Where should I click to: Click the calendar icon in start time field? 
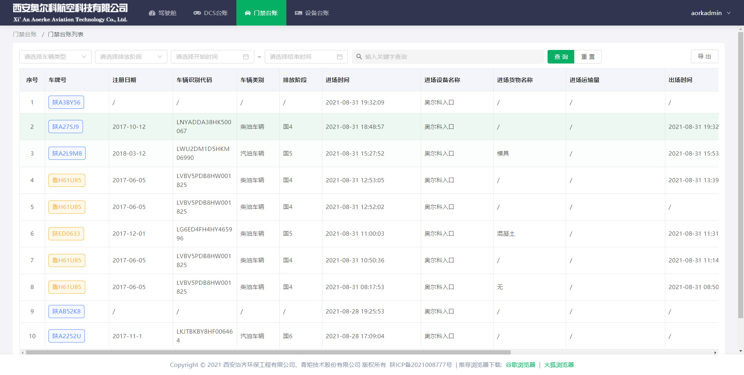point(246,57)
